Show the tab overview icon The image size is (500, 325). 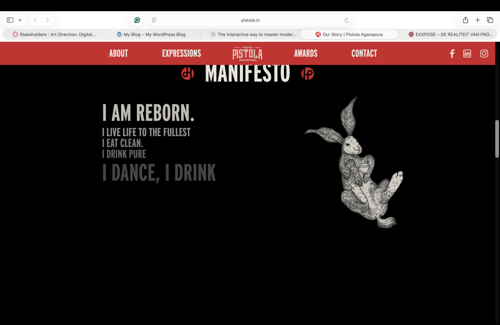[x=490, y=20]
